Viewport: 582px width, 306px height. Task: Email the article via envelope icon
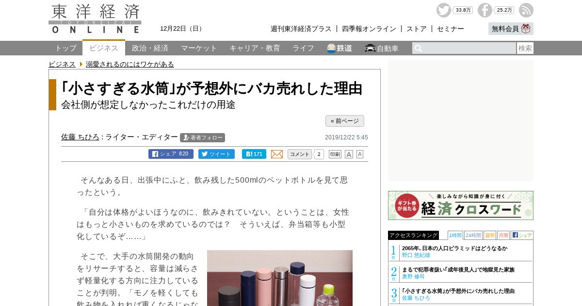(x=277, y=154)
